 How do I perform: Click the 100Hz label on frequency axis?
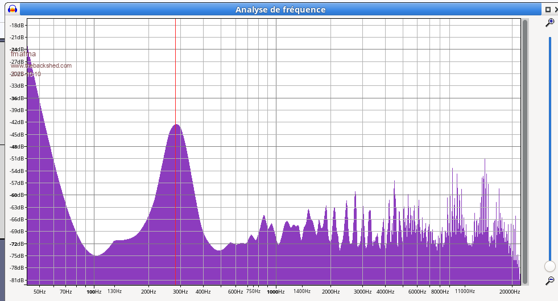click(94, 291)
